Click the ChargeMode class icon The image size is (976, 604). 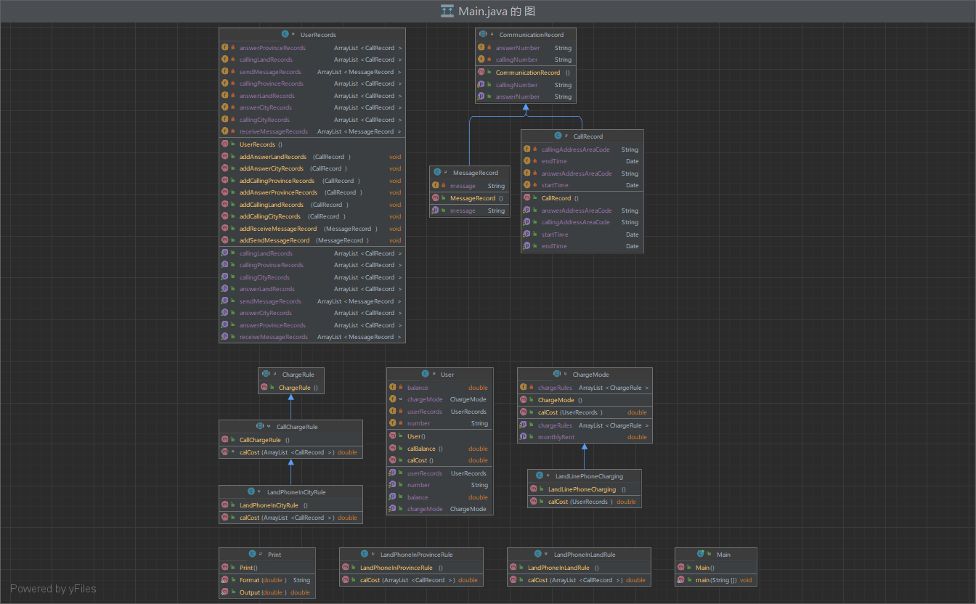point(557,374)
